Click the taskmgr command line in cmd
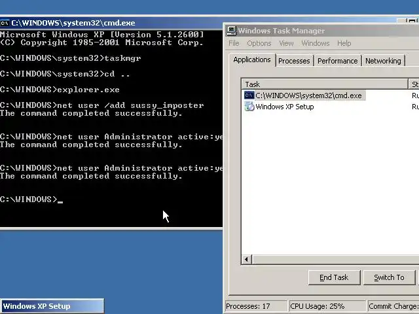The height and width of the screenshot is (314, 419). point(71,58)
